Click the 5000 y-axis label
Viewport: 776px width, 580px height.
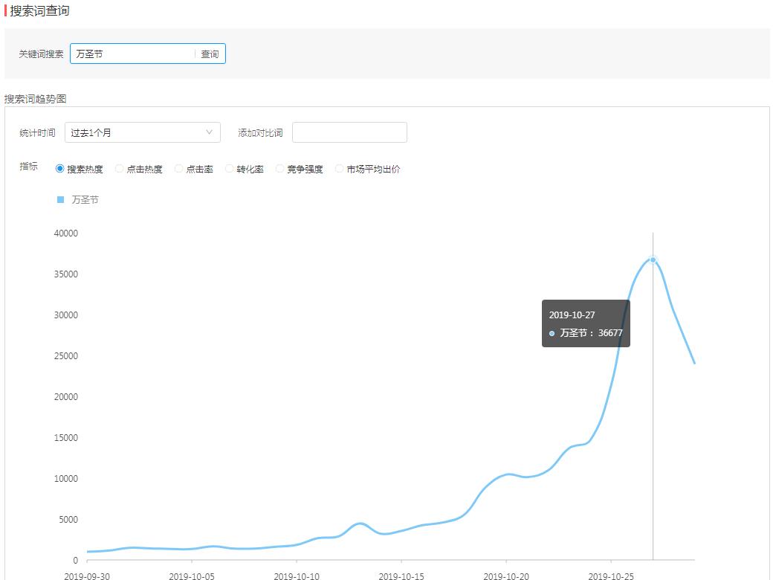click(x=68, y=519)
